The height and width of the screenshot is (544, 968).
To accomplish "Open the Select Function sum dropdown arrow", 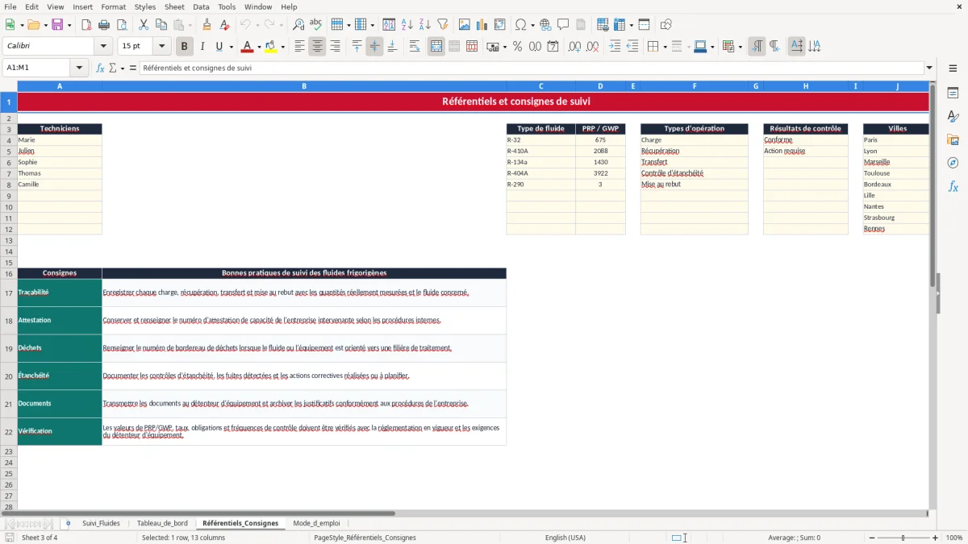I will 123,69.
